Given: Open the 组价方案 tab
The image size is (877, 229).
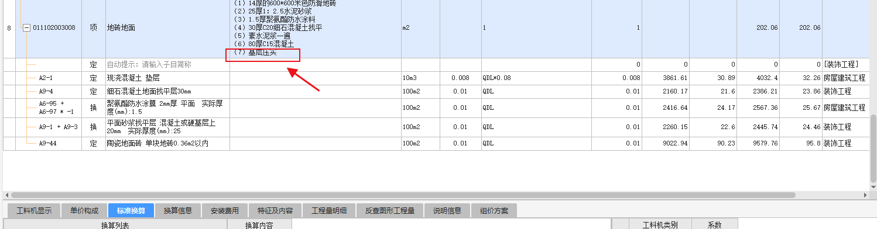Looking at the screenshot, I should click(494, 210).
